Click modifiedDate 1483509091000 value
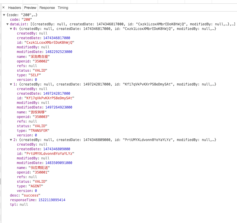The height and width of the screenshot is (223, 237). point(59,163)
